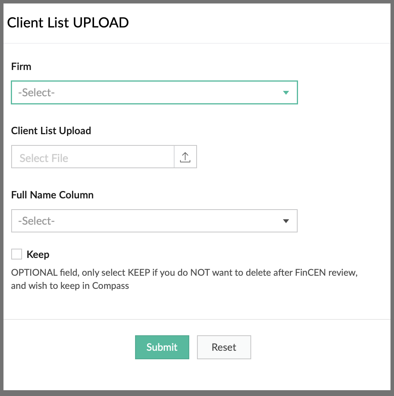Image resolution: width=394 pixels, height=396 pixels.
Task: Click the Keep checkbox label text
Action: point(38,254)
